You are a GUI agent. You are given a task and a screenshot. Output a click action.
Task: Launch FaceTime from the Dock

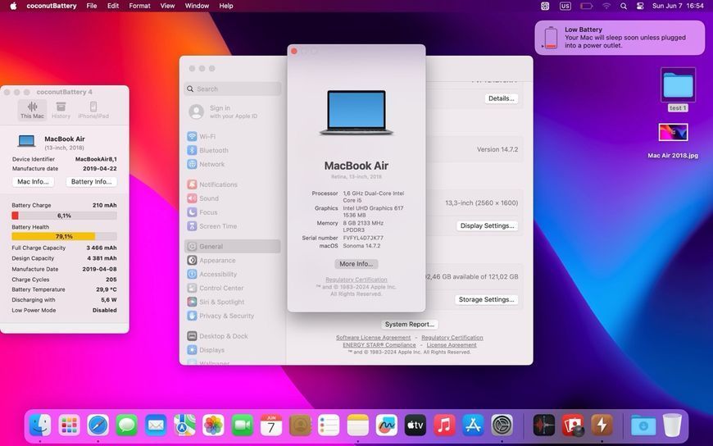[x=243, y=426]
